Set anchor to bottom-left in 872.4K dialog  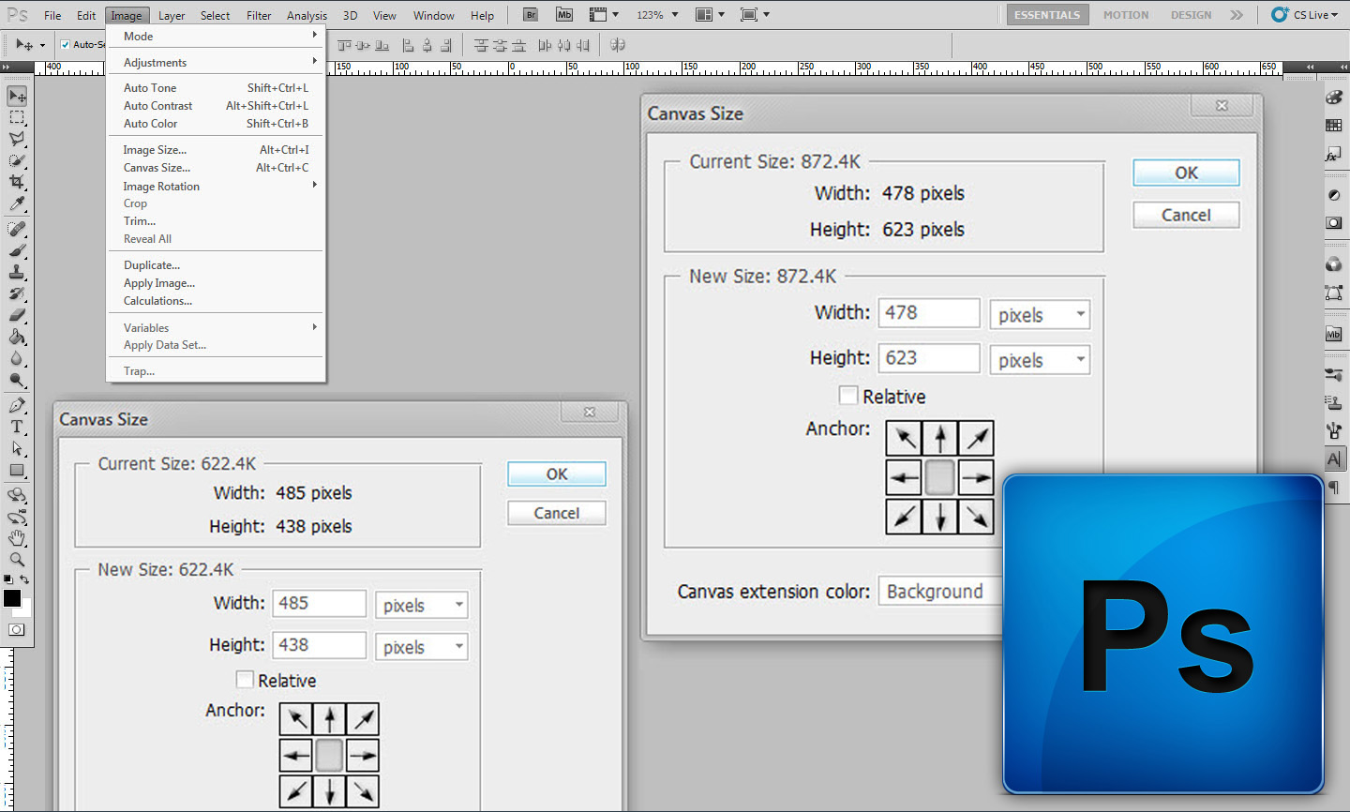pyautogui.click(x=904, y=516)
